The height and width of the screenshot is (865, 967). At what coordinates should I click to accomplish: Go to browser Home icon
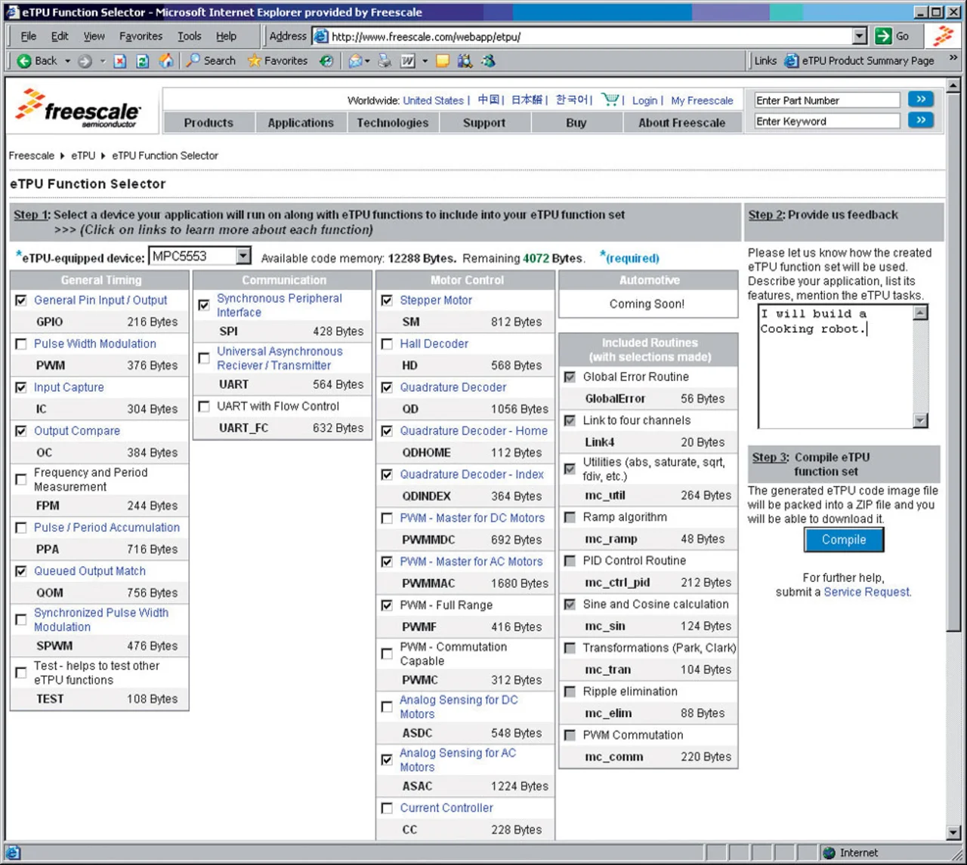tap(166, 61)
